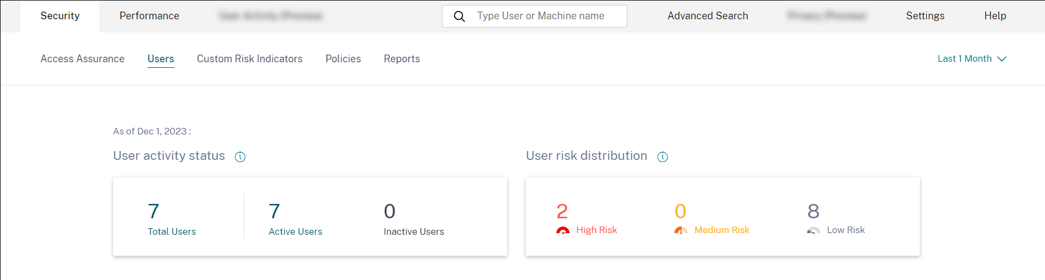The image size is (1045, 280).
Task: Go to Custom Risk Indicators tab
Action: tap(249, 59)
